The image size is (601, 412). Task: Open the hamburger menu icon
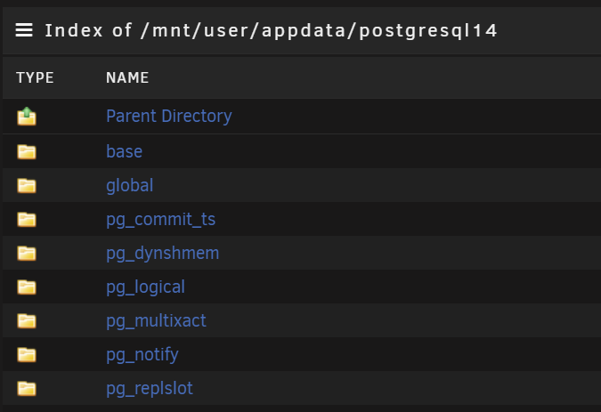click(x=24, y=30)
